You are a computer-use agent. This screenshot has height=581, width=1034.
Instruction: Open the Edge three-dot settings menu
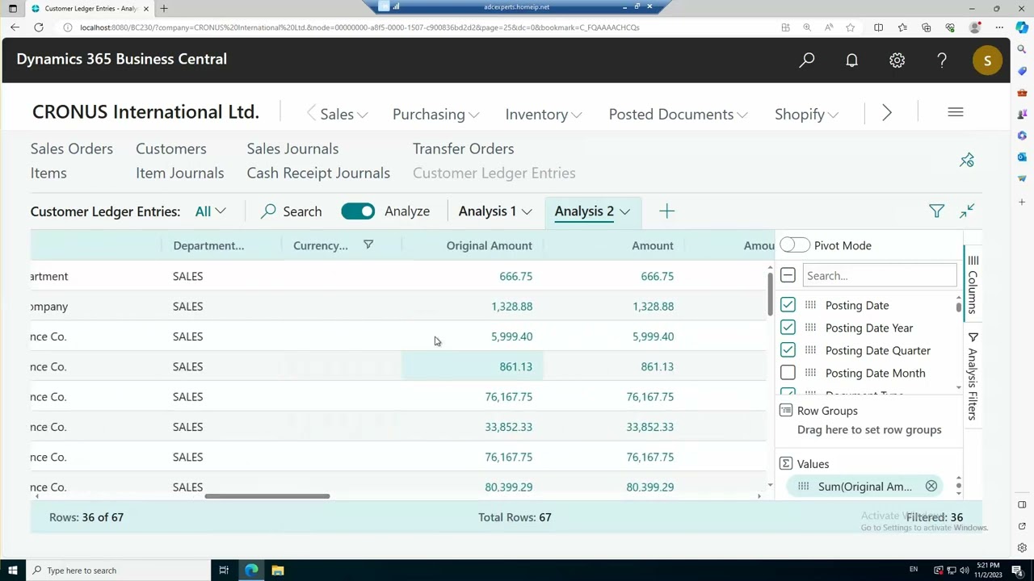999,27
